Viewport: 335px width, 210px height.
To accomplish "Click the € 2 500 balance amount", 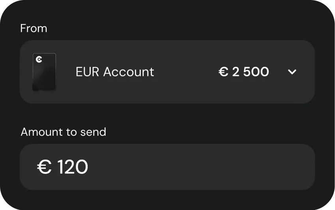I will (x=244, y=72).
